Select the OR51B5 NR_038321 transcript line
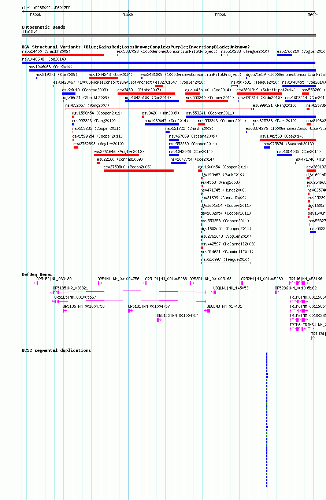The height and width of the screenshot is (500, 326). click(x=129, y=292)
